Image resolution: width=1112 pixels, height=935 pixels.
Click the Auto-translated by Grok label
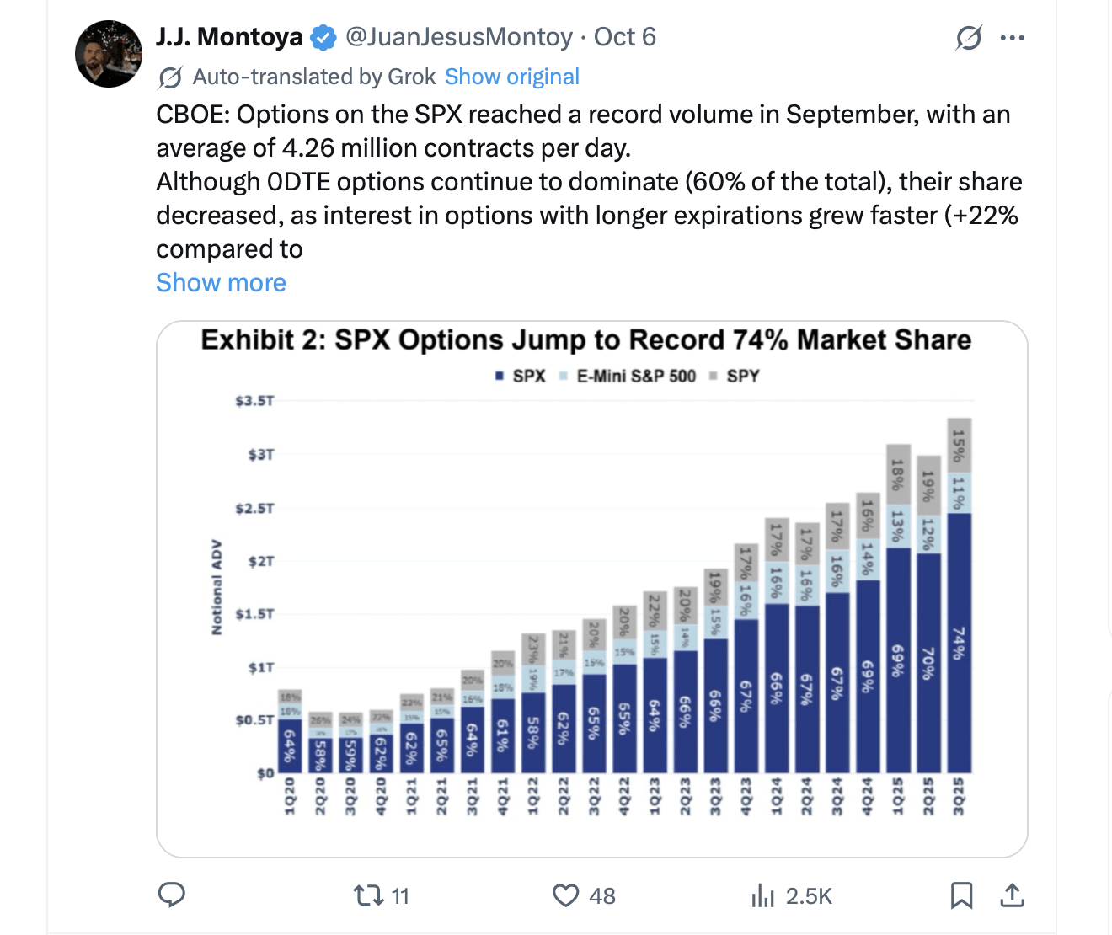tap(313, 77)
